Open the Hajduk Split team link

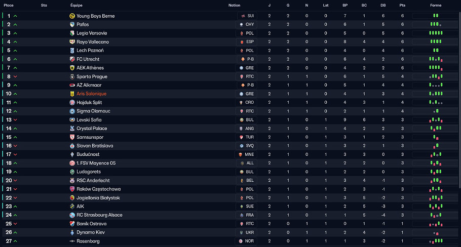point(90,103)
